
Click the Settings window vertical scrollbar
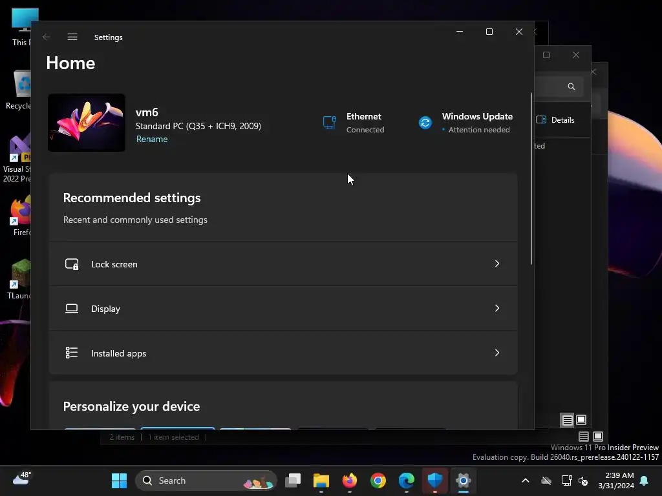click(x=531, y=179)
